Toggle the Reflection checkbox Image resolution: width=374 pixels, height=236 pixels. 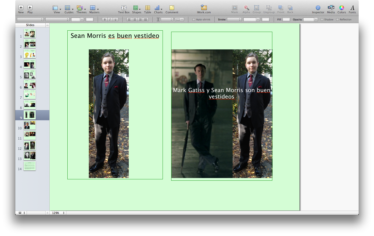tap(338, 20)
